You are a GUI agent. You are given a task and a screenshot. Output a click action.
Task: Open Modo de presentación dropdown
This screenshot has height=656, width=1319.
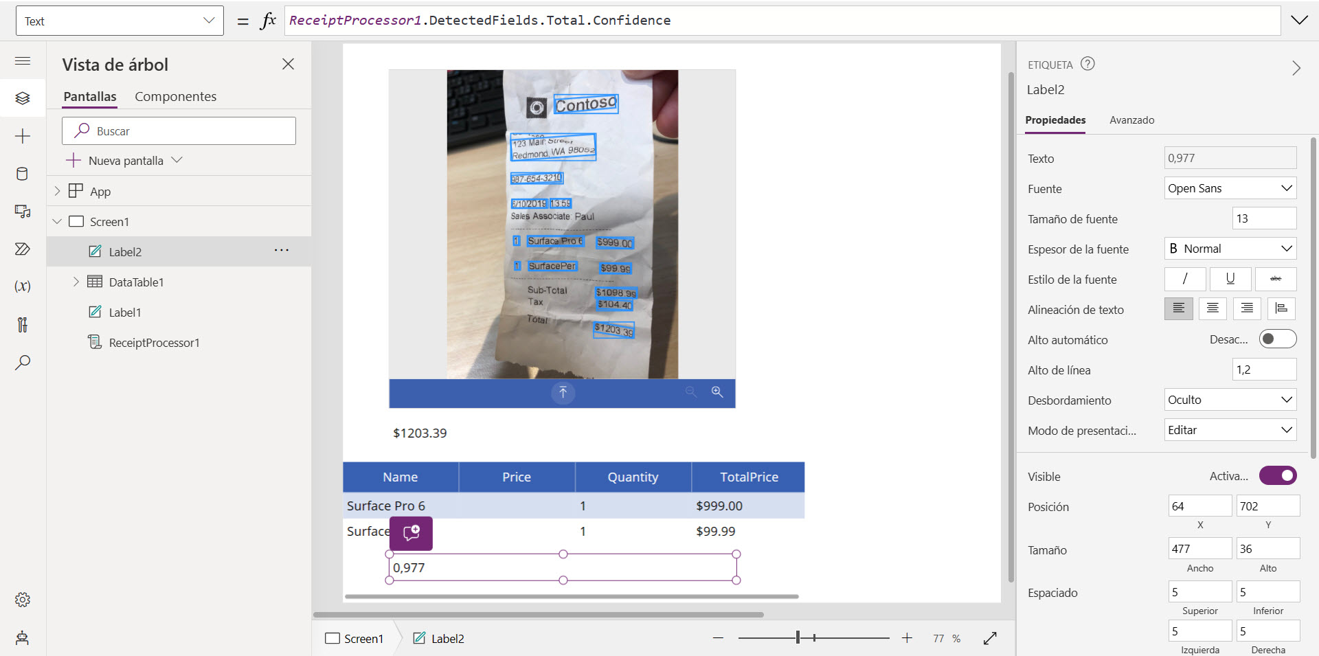tap(1230, 430)
